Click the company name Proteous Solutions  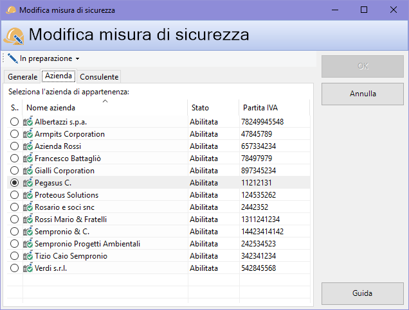point(66,195)
